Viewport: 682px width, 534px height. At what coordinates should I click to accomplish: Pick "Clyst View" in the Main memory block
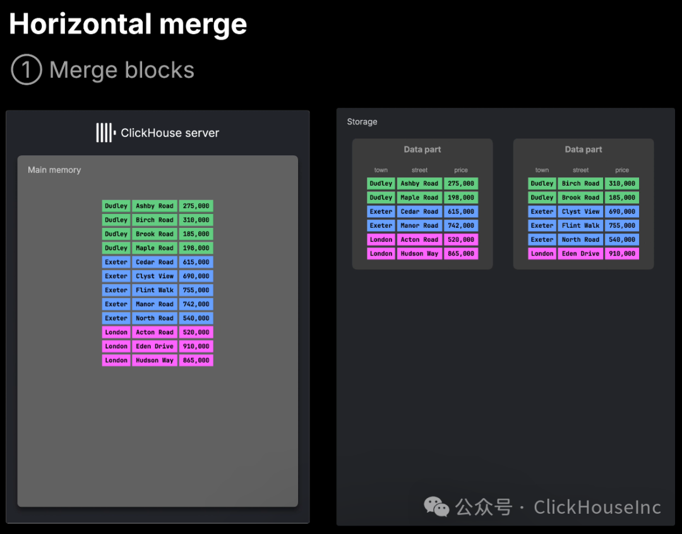click(x=155, y=276)
